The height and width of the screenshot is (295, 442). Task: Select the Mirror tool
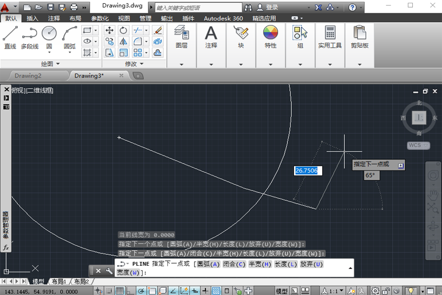point(123,41)
